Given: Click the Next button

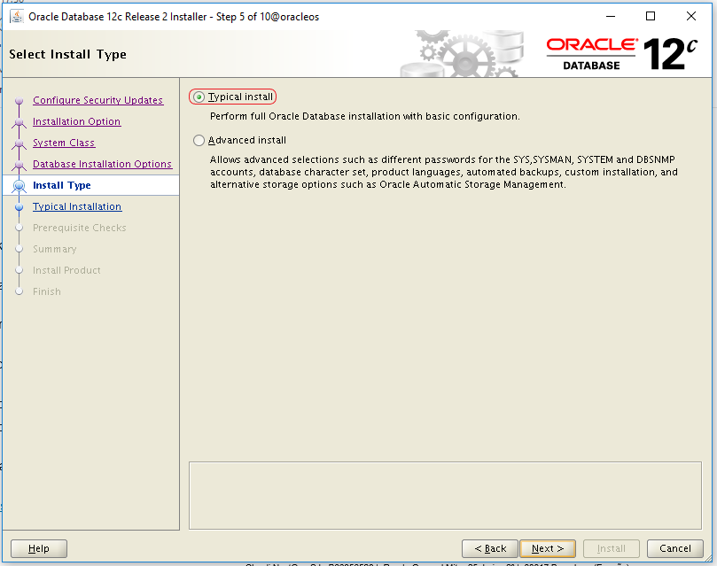Looking at the screenshot, I should 548,548.
